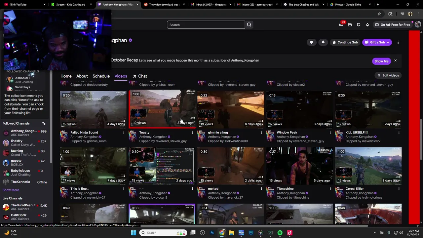Open a new browser tab

tap(378, 5)
